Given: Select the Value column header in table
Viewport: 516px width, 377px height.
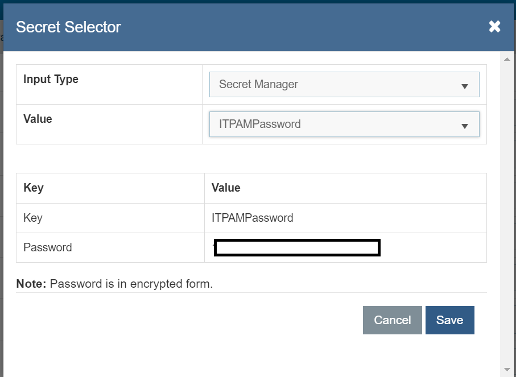Looking at the screenshot, I should coord(226,188).
